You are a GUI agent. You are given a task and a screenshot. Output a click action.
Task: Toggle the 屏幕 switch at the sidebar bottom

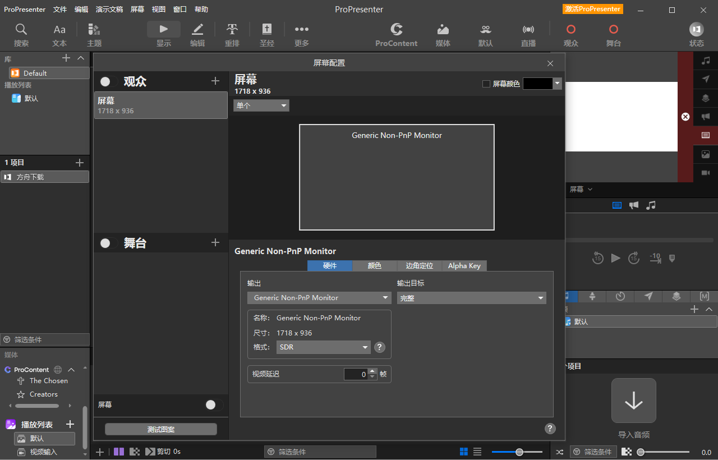214,405
